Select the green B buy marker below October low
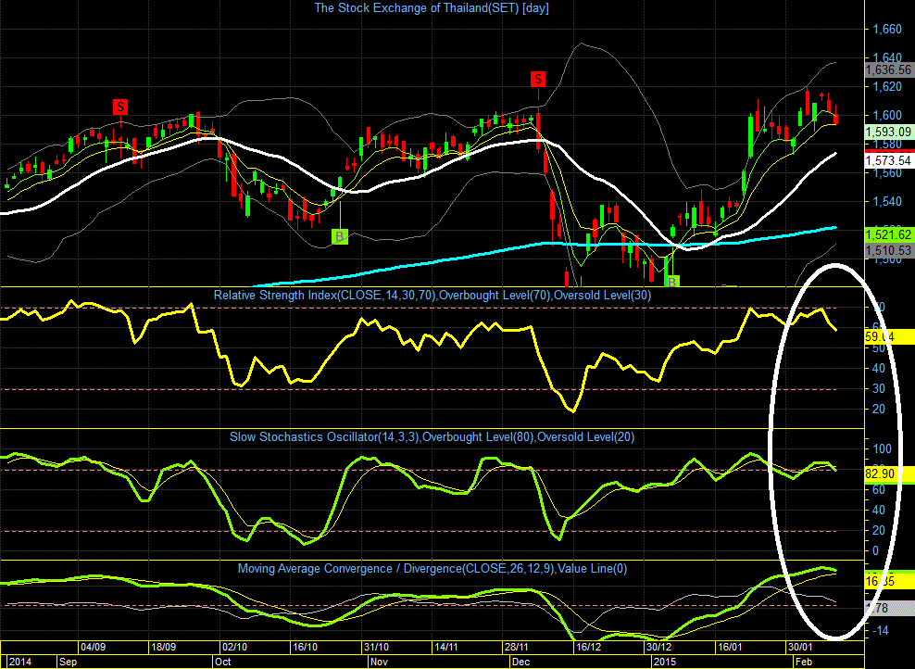 tap(340, 236)
